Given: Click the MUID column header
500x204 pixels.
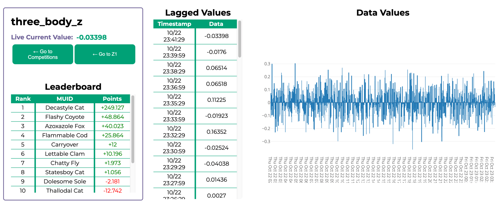Looking at the screenshot, I should pos(65,99).
